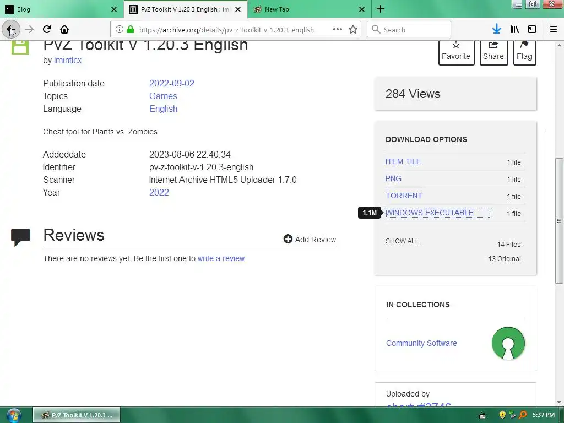The height and width of the screenshot is (423, 564).
Task: Click the black Reviews speech bubble icon
Action: point(20,237)
